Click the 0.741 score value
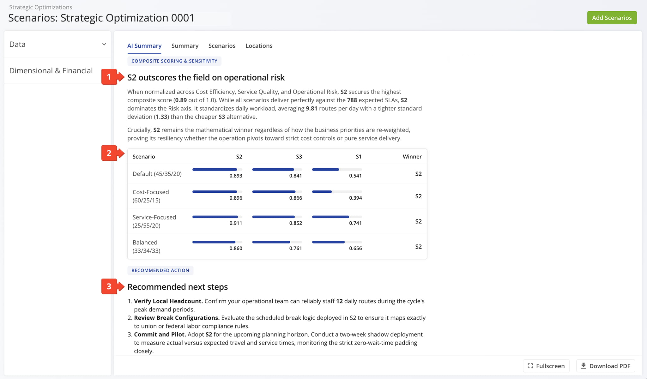This screenshot has height=379, width=647. pyautogui.click(x=355, y=223)
